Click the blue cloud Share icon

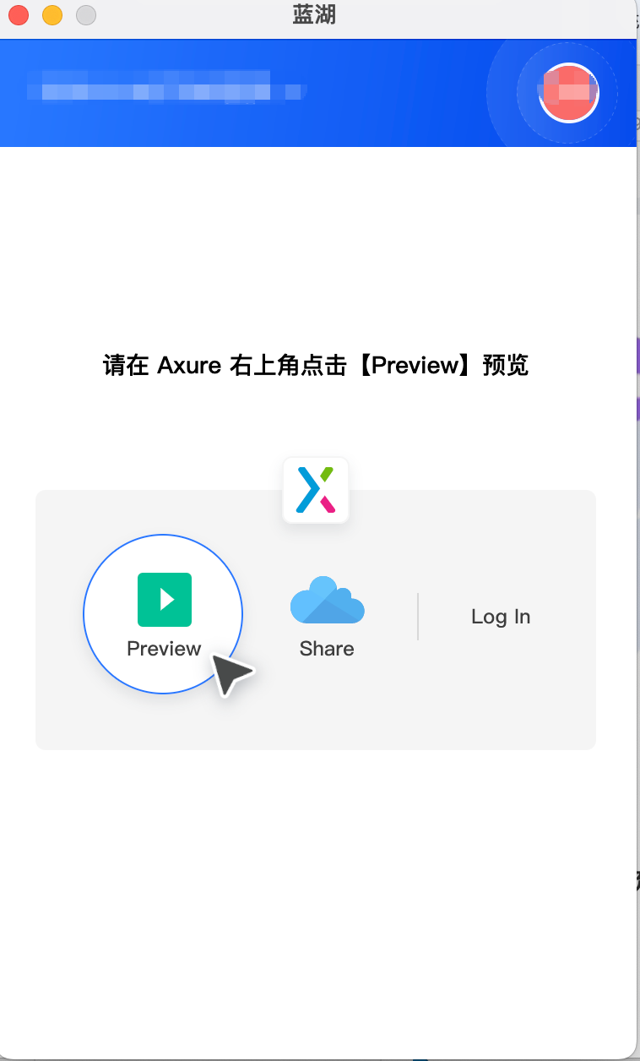click(x=327, y=600)
